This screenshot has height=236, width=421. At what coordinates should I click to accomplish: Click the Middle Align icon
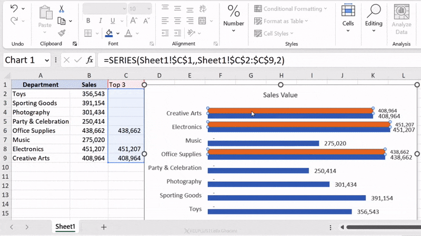[x=177, y=8]
